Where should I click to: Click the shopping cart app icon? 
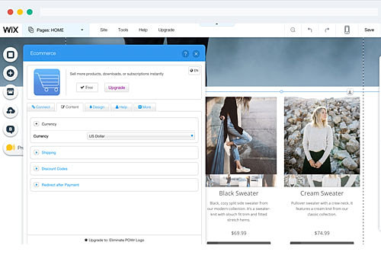46,82
